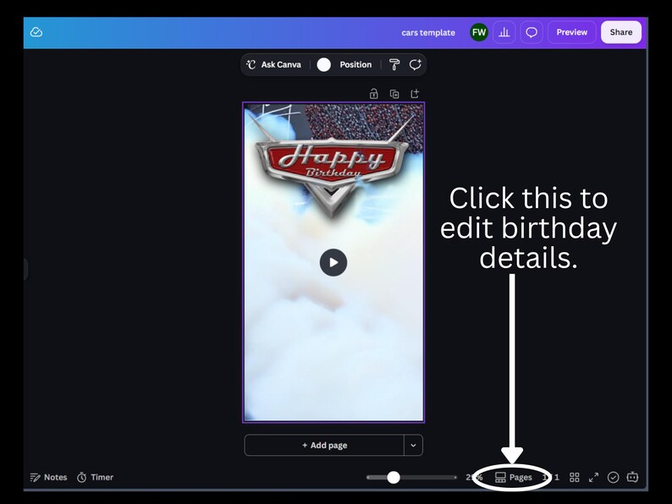Viewport: 672px width, 504px height.
Task: Click the copy style paint roller icon
Action: [x=394, y=64]
